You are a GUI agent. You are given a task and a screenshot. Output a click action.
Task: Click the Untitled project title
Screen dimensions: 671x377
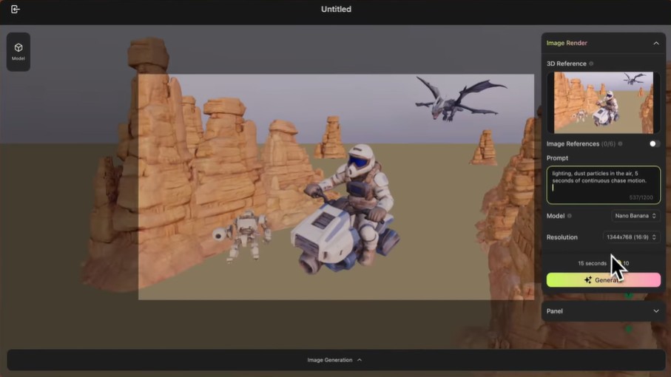click(x=336, y=10)
